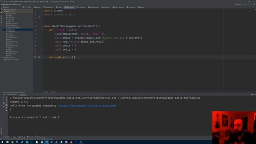Click the Windows Start button
Viewport: 256px width, 144px height.
(2, 142)
